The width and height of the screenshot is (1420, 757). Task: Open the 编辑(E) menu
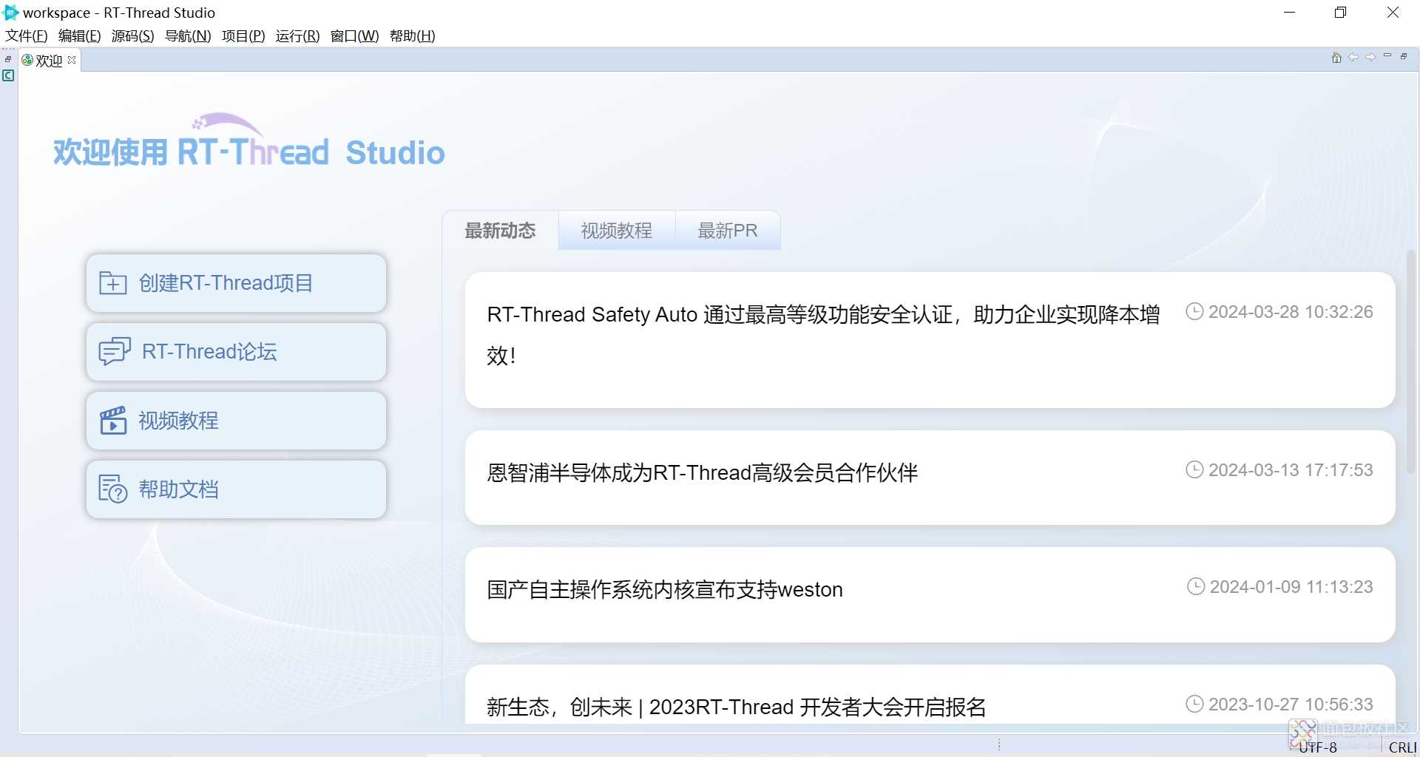79,35
